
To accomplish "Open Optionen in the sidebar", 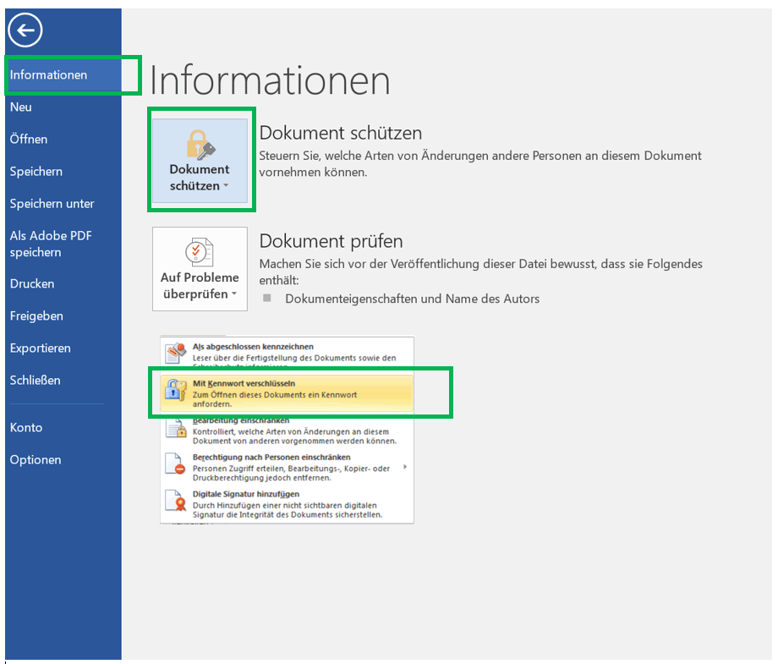I will 36,460.
